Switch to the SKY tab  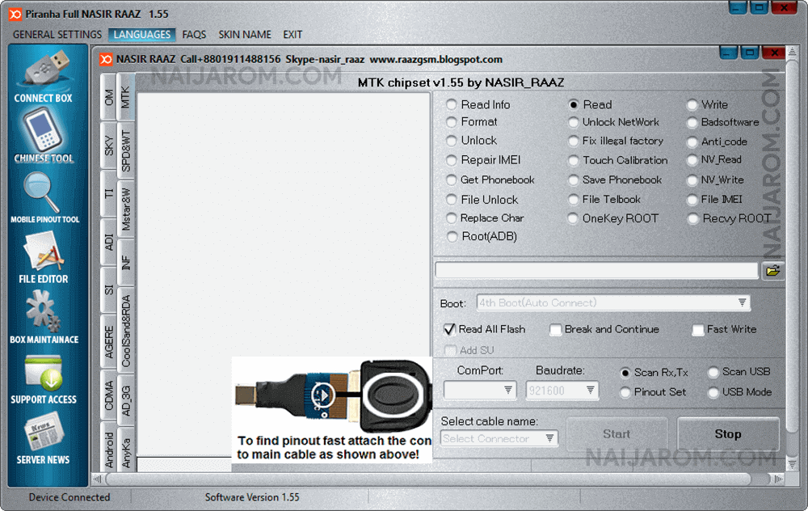tap(109, 146)
